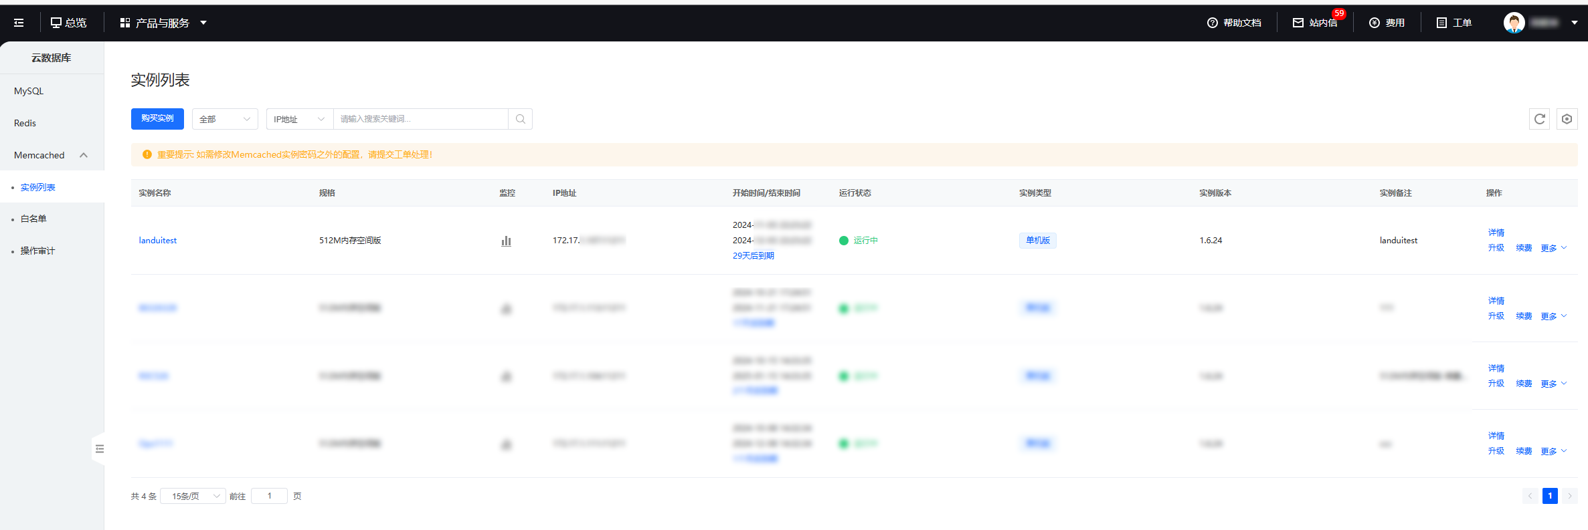1588x530 pixels.
Task: Open the landuitest instance link
Action: pos(158,241)
